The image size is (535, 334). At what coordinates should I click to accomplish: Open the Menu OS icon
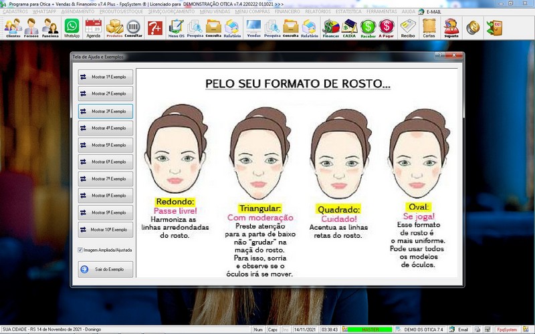tap(176, 28)
